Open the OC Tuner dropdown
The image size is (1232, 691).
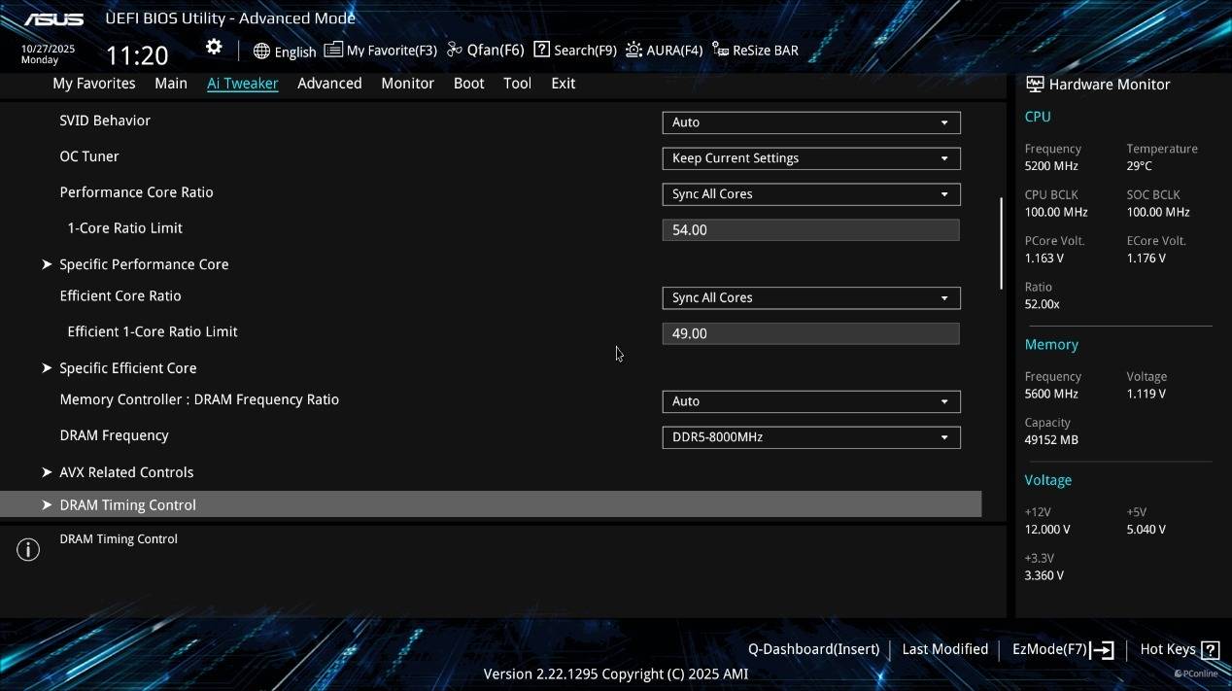(811, 158)
